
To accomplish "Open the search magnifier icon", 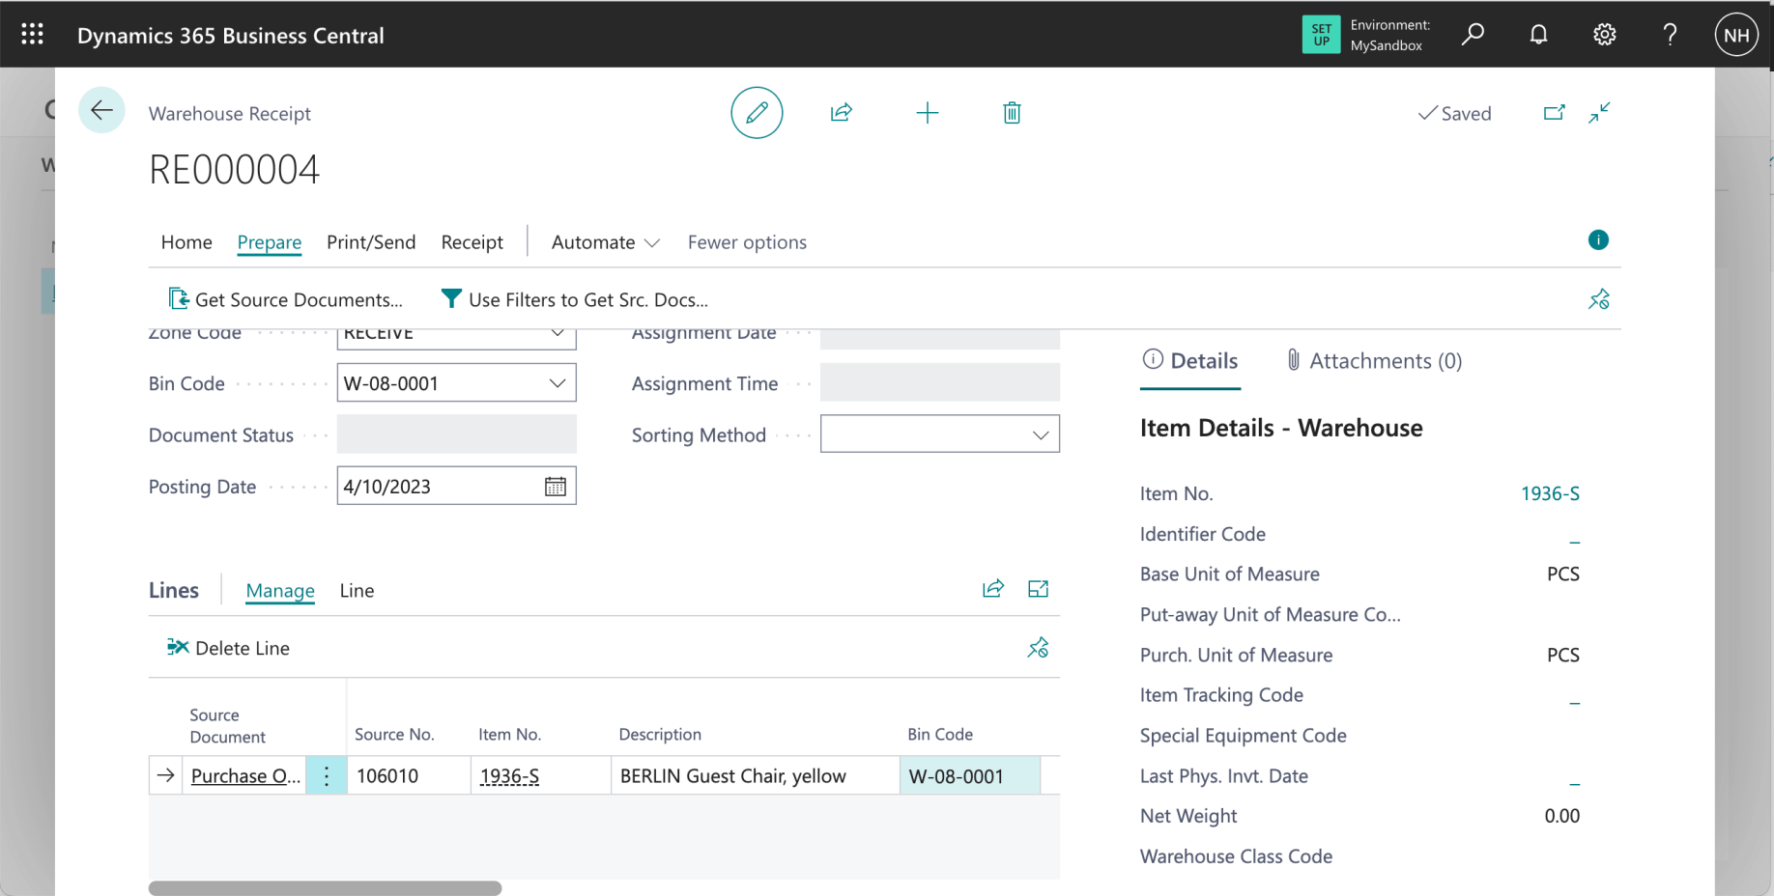I will point(1473,35).
